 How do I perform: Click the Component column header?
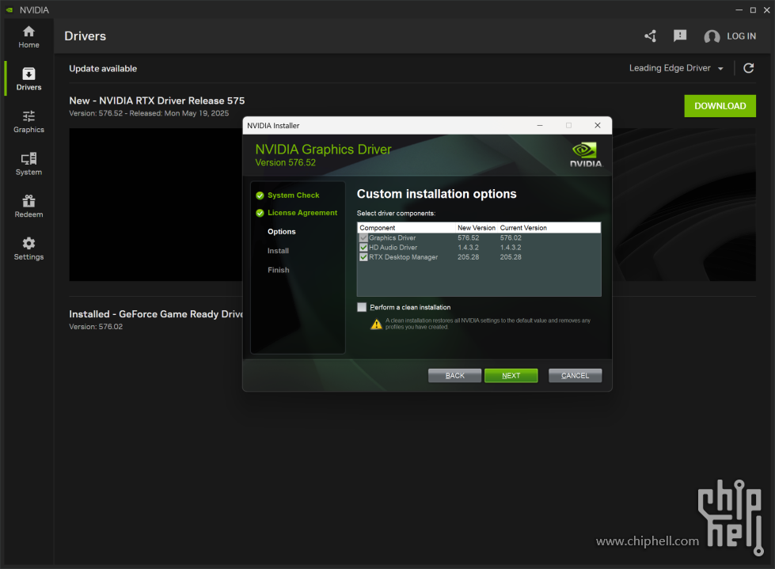pos(377,228)
